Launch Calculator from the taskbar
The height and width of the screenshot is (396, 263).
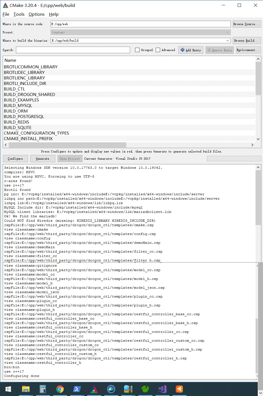[43, 389]
